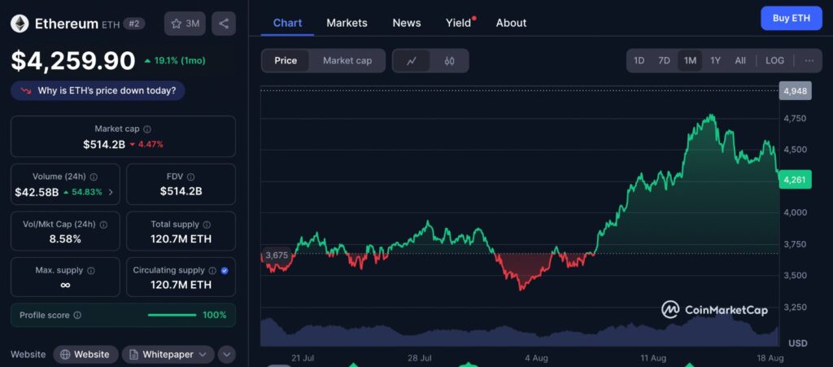Open the News tab
The image size is (833, 367).
pyautogui.click(x=407, y=23)
